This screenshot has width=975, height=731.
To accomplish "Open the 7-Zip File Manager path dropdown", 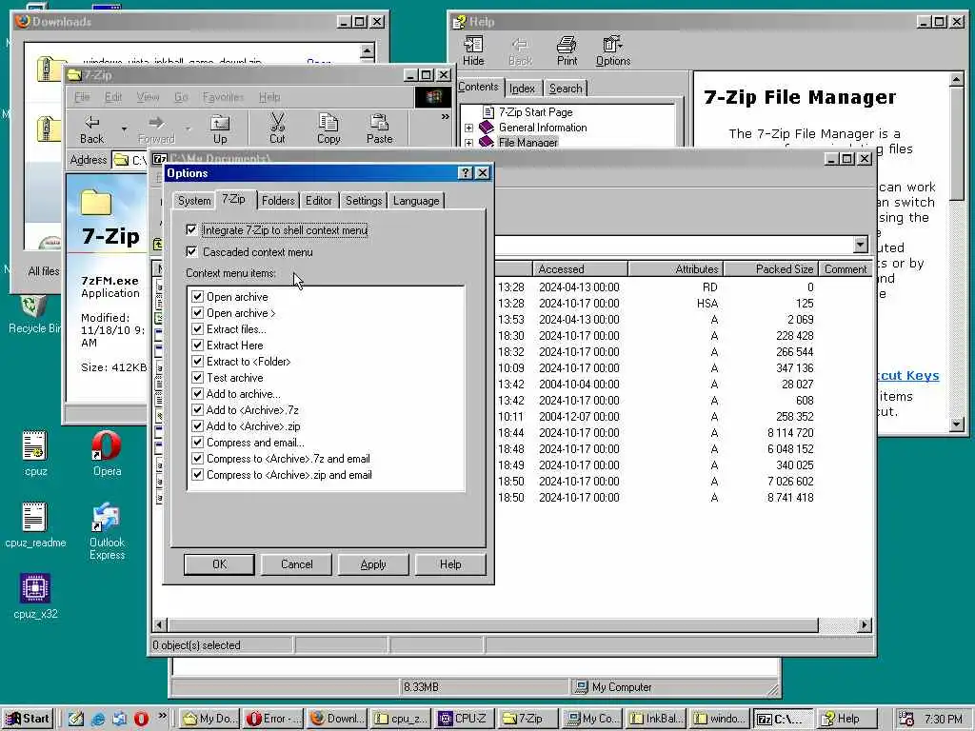I will pyautogui.click(x=861, y=245).
